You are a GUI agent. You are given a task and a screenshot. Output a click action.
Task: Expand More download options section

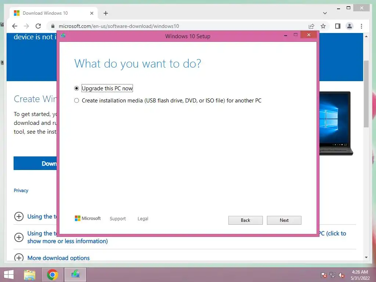coord(19,257)
